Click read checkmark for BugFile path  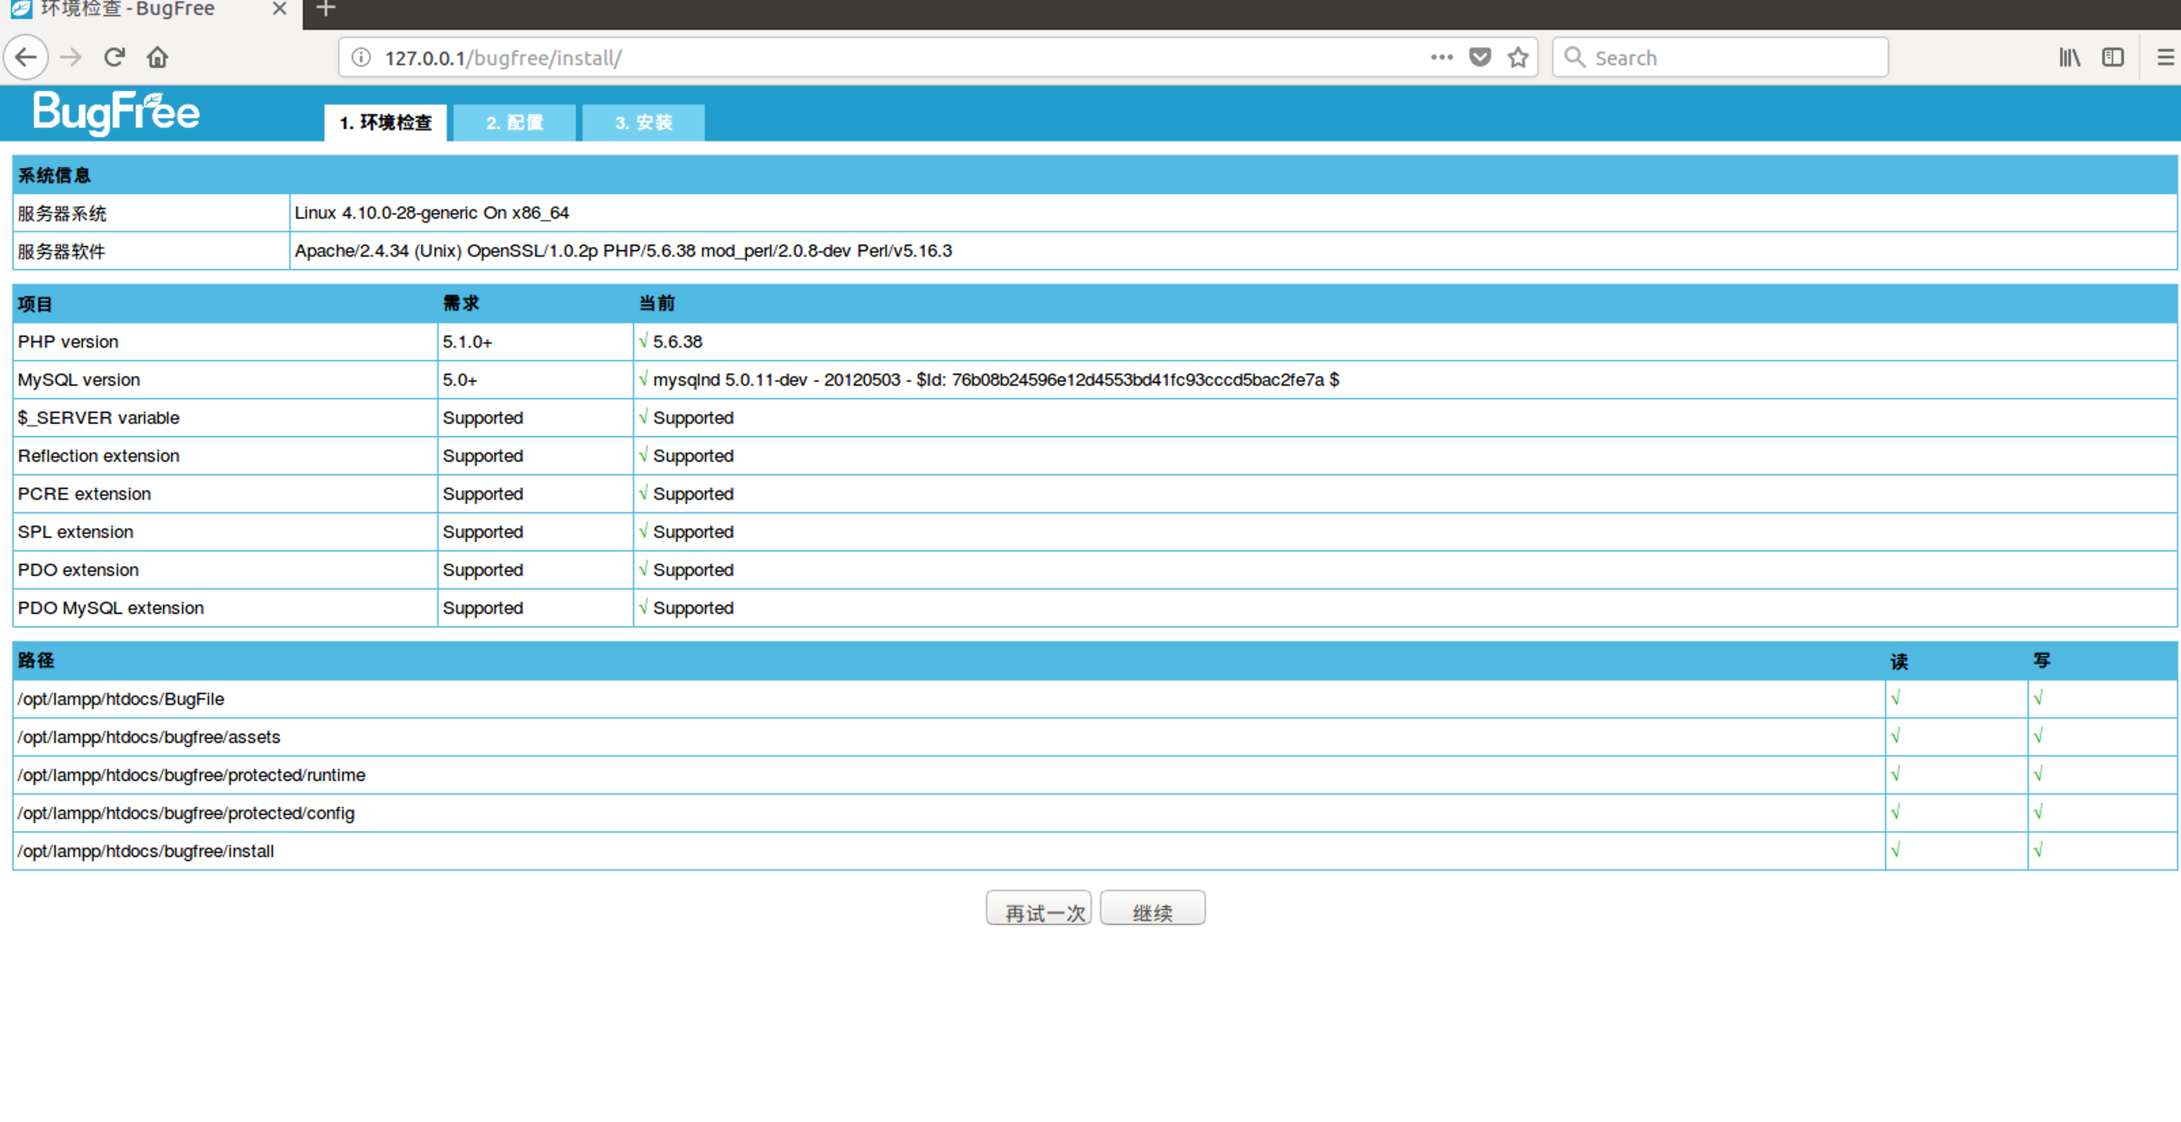point(1896,699)
